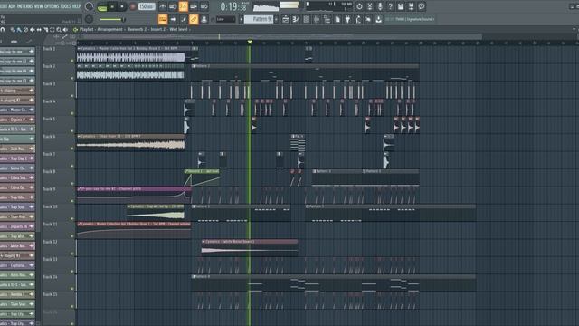This screenshot has width=579, height=326.
Task: Click the stamp icon left of the Line dropdown
Action: 204,19
